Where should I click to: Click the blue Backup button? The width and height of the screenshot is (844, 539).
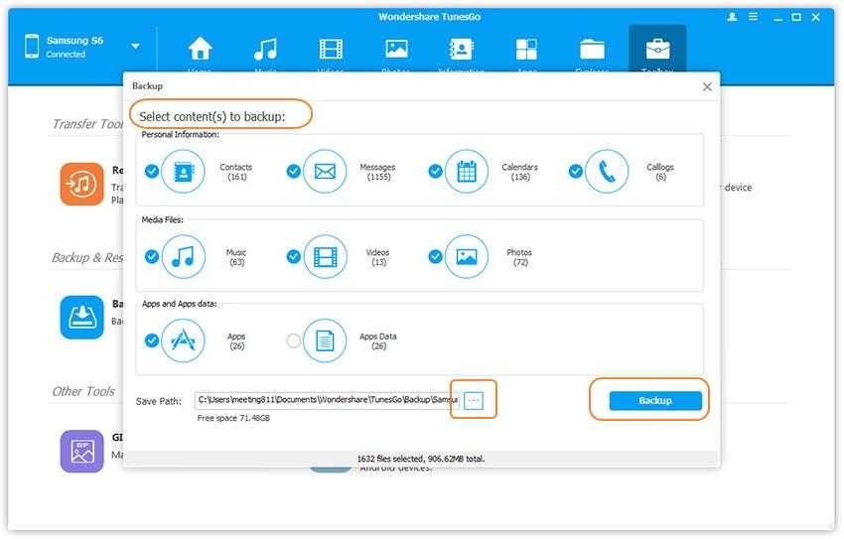coord(655,400)
